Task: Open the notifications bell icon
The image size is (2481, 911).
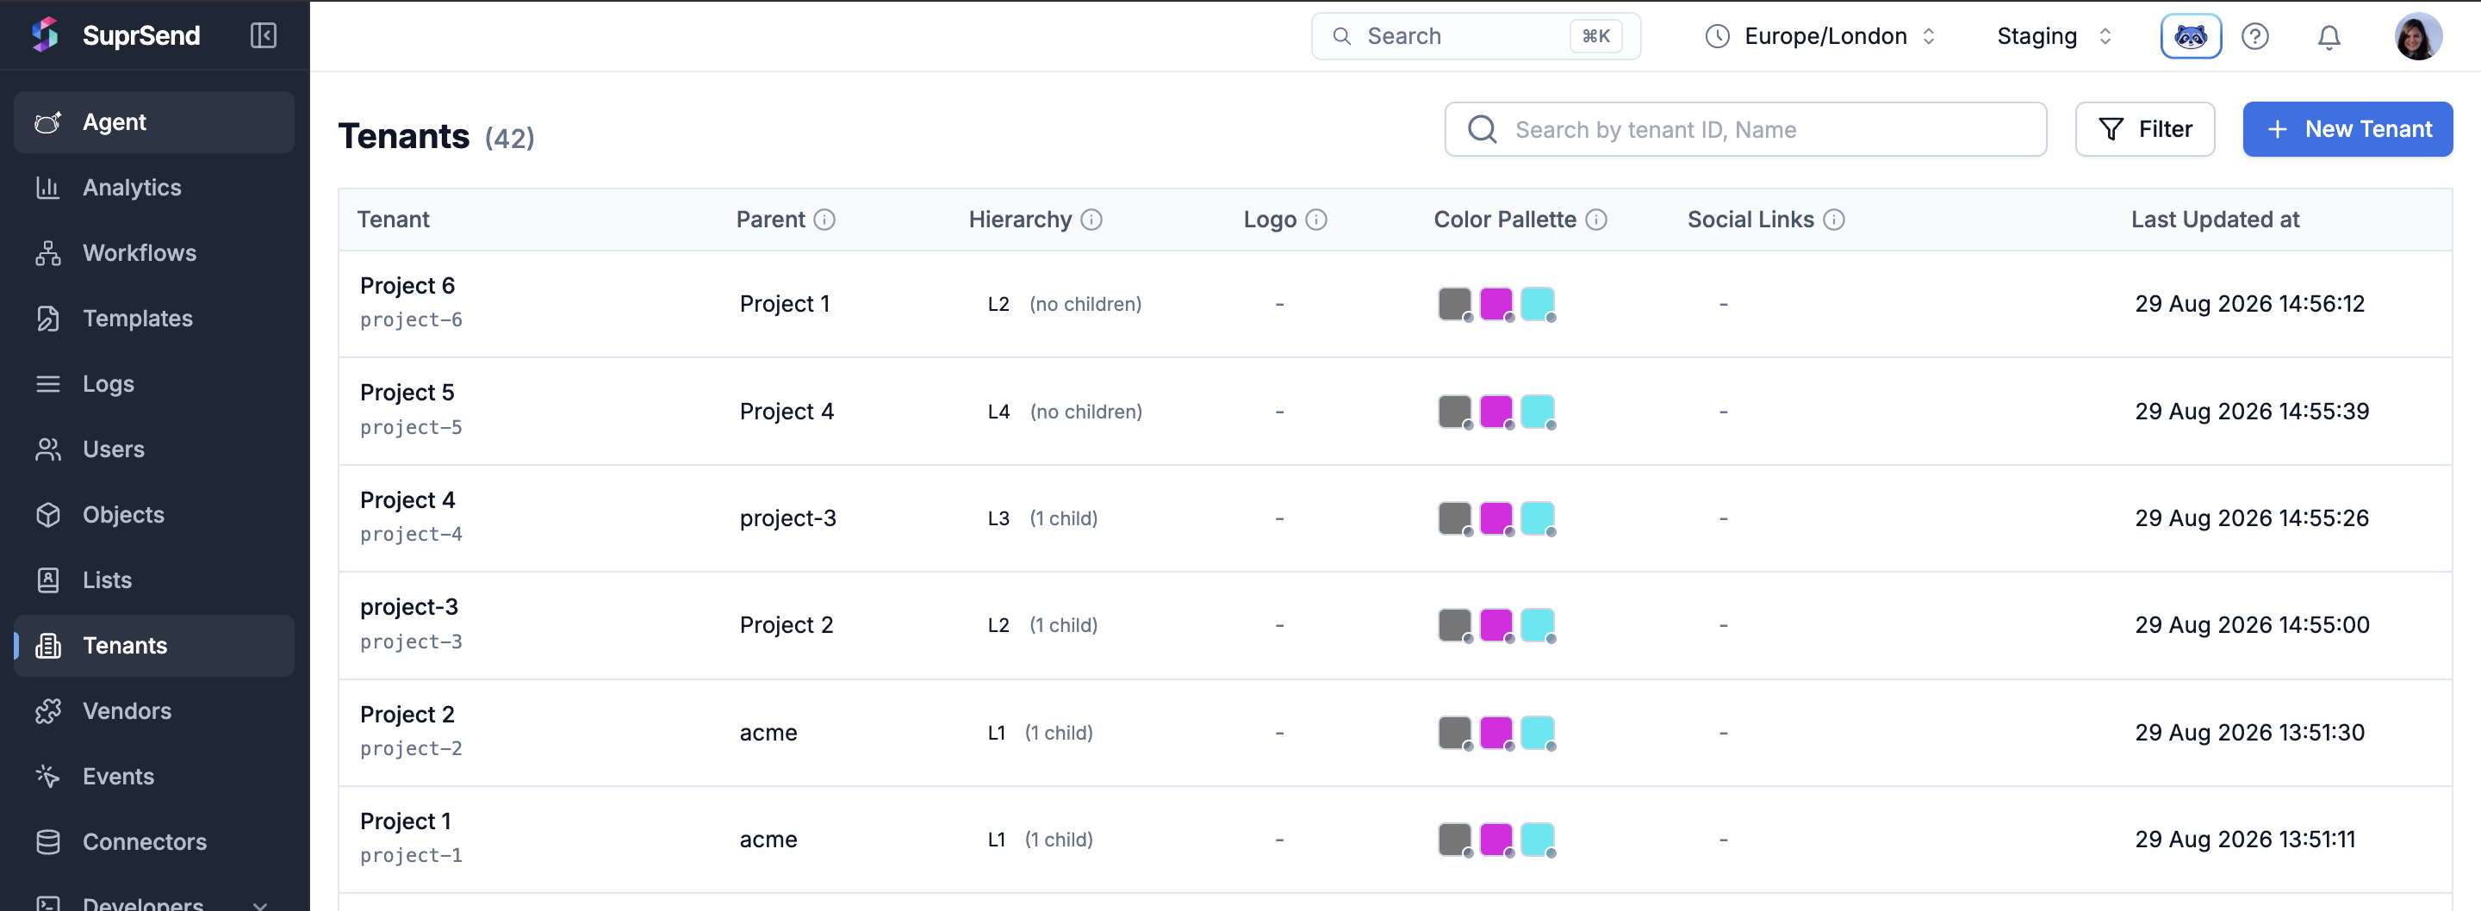Action: point(2328,36)
